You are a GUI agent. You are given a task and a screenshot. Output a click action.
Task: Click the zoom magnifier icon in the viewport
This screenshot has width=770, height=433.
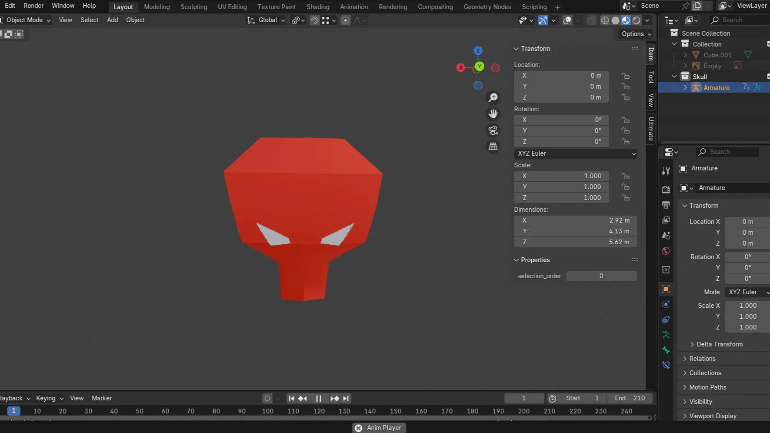pyautogui.click(x=493, y=97)
